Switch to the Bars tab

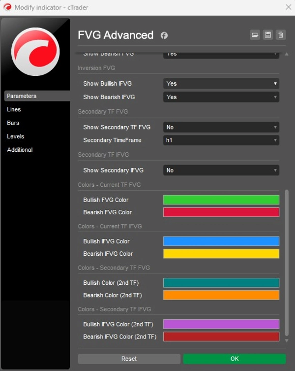(x=13, y=123)
